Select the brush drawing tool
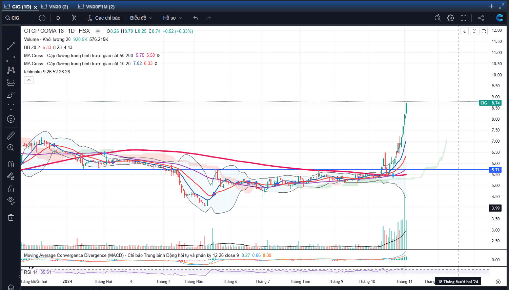 click(11, 95)
